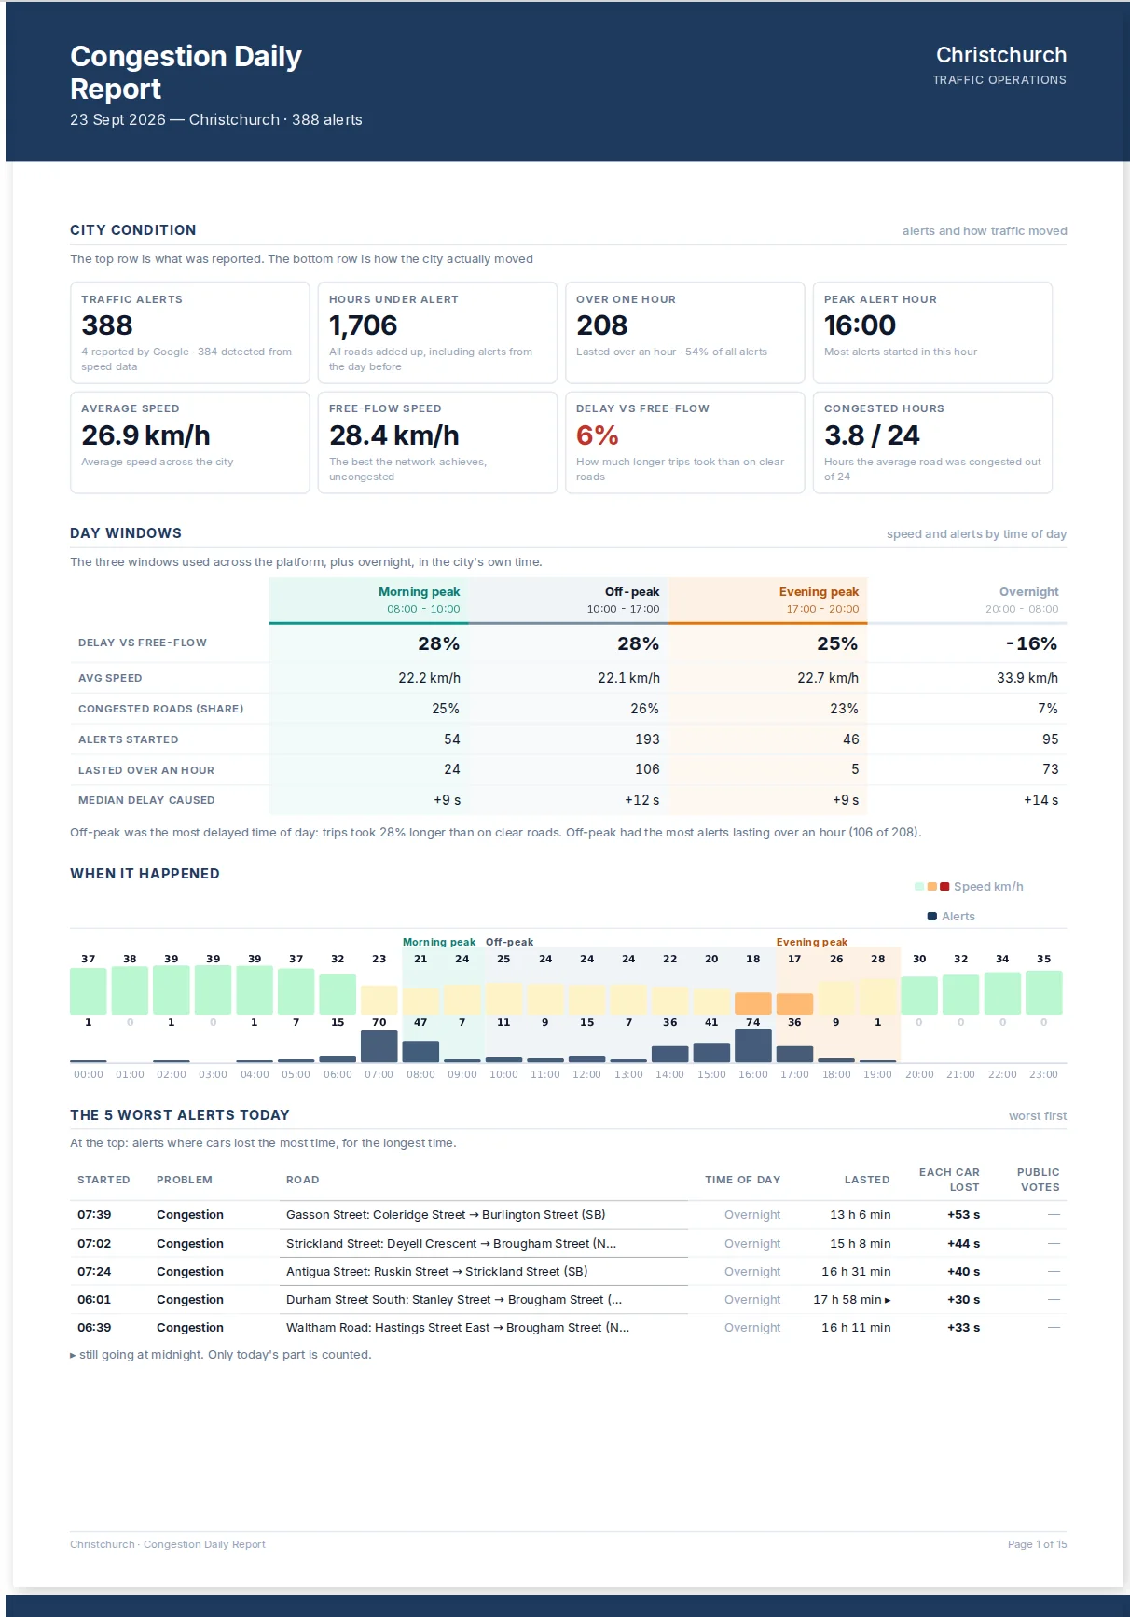Click the 12:00 hour label on the chart axis
The height and width of the screenshot is (1617, 1130).
587,1074
